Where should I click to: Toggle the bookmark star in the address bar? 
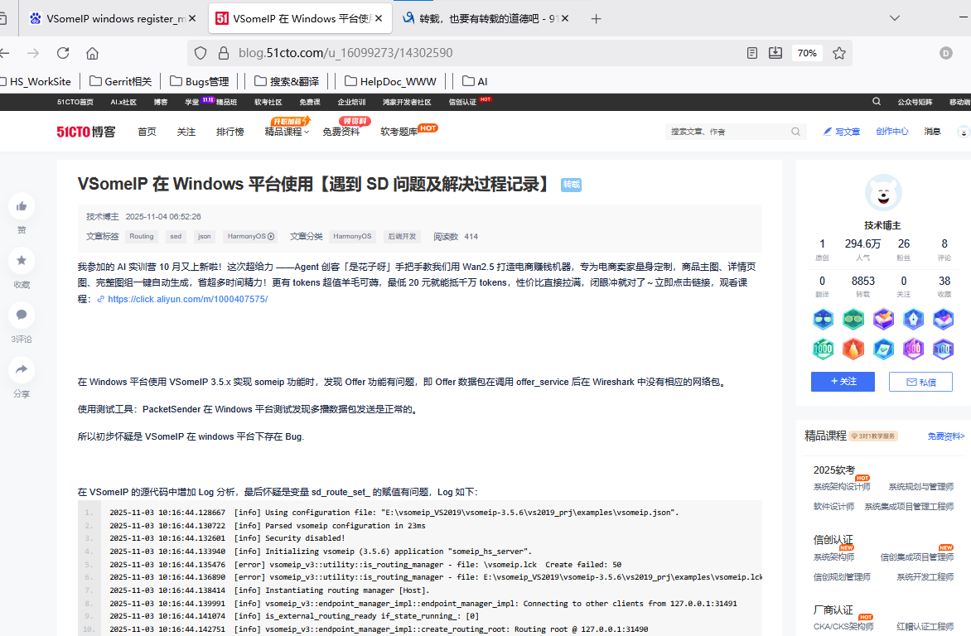point(839,52)
